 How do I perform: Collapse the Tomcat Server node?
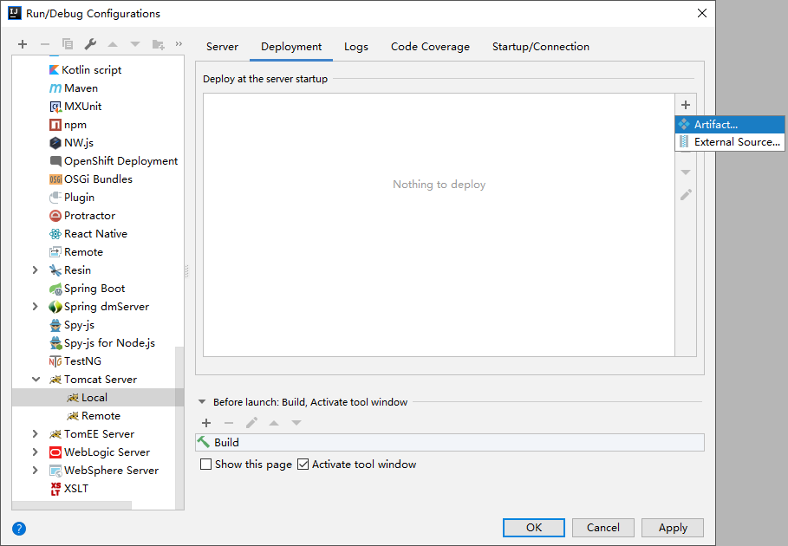pyautogui.click(x=36, y=380)
